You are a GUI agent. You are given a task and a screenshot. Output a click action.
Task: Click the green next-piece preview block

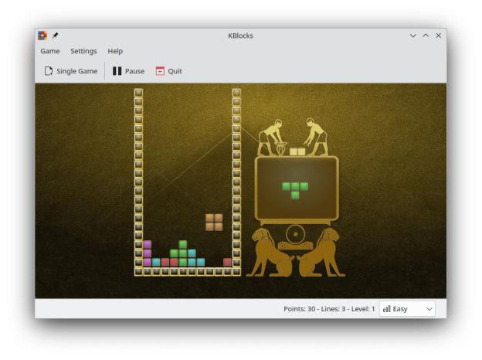click(295, 188)
